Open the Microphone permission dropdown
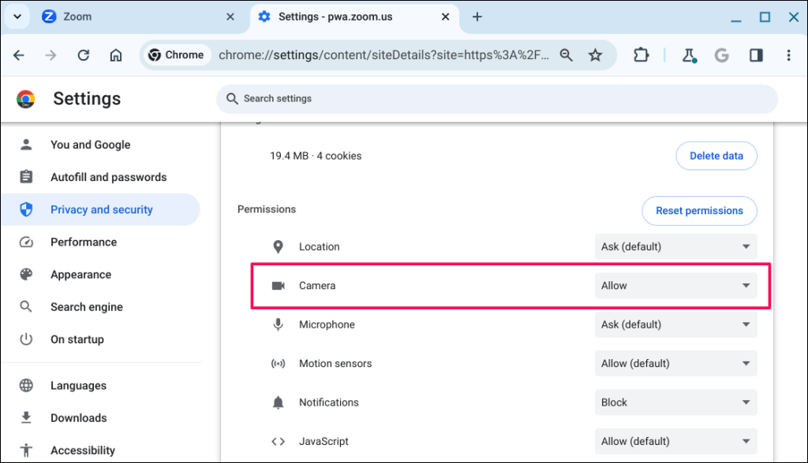The height and width of the screenshot is (463, 808). [675, 324]
